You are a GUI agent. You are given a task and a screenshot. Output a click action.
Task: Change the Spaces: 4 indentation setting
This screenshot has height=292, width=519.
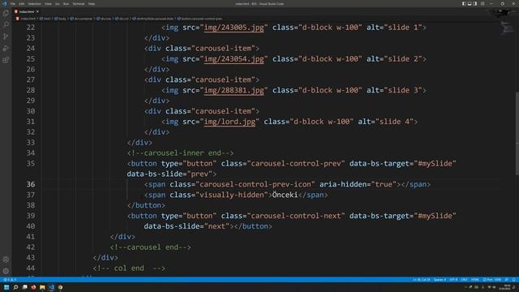(x=440, y=280)
